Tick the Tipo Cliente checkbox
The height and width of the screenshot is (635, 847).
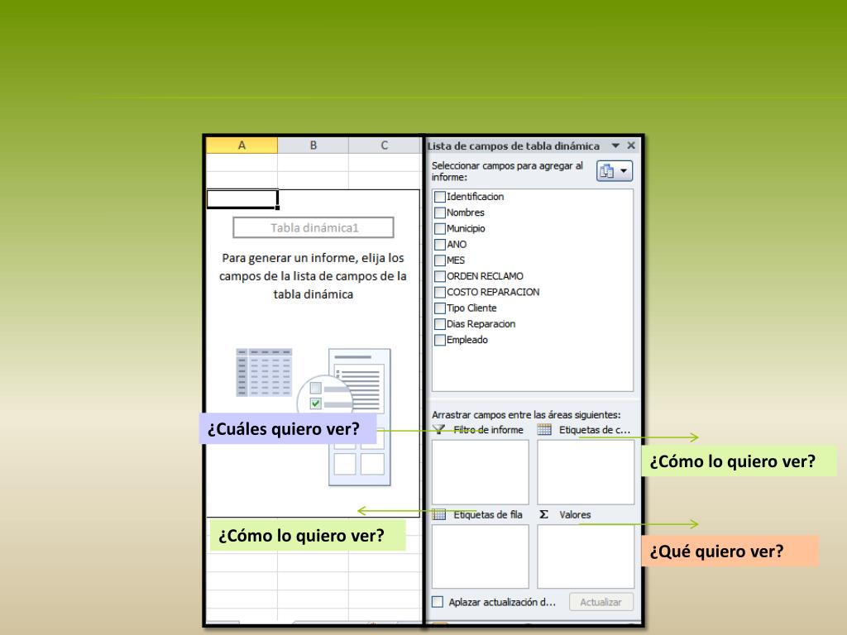pyautogui.click(x=440, y=308)
